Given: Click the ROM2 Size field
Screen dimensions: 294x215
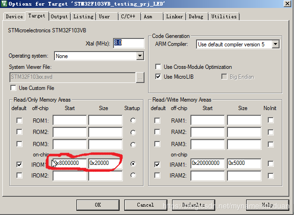Looking at the screenshot, I should coord(106,132).
